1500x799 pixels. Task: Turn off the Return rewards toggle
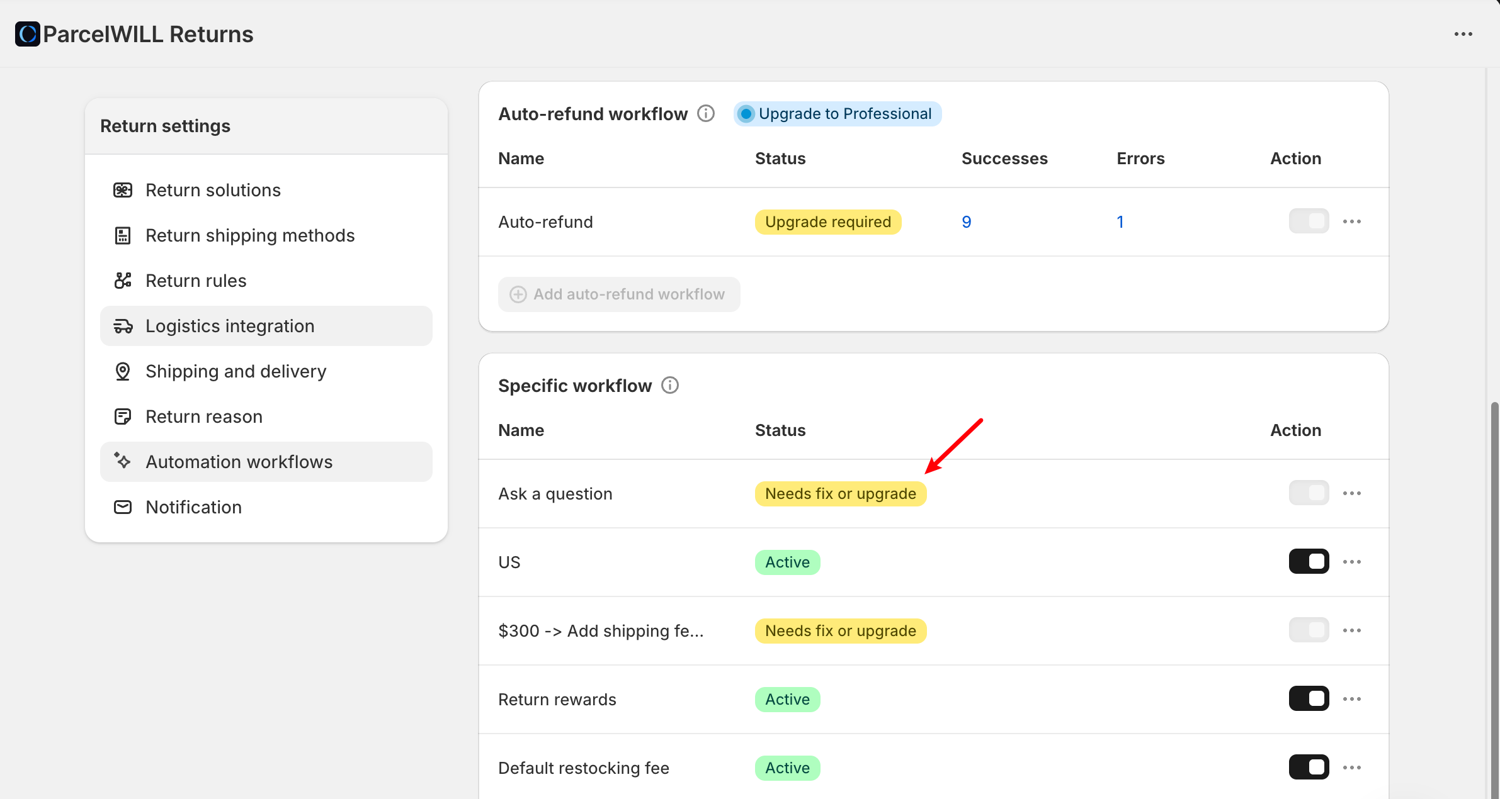pyautogui.click(x=1309, y=698)
